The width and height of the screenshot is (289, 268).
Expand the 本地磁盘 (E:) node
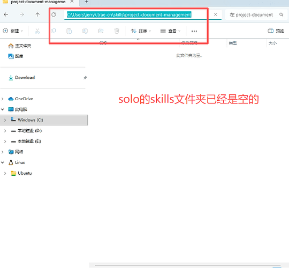5,142
